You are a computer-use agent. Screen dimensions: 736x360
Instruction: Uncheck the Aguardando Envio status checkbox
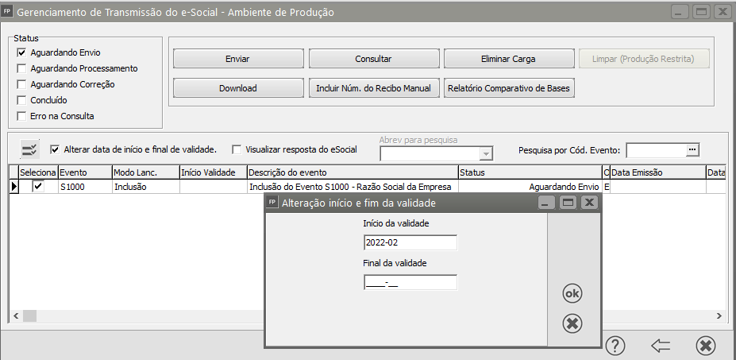tap(21, 52)
